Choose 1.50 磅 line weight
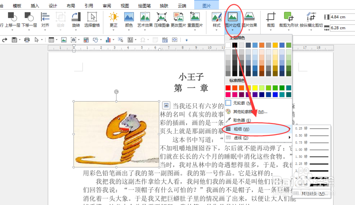This screenshot has width=355, height=205. click(312, 157)
